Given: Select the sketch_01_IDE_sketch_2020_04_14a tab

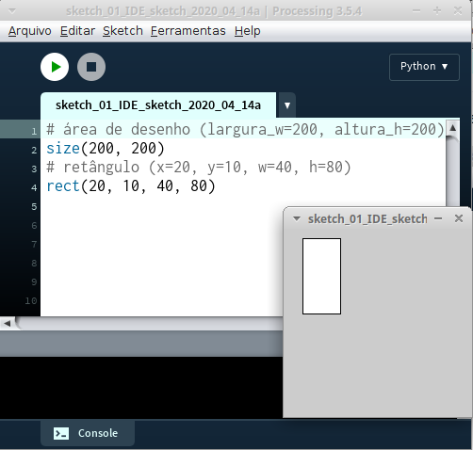Looking at the screenshot, I should 158,105.
